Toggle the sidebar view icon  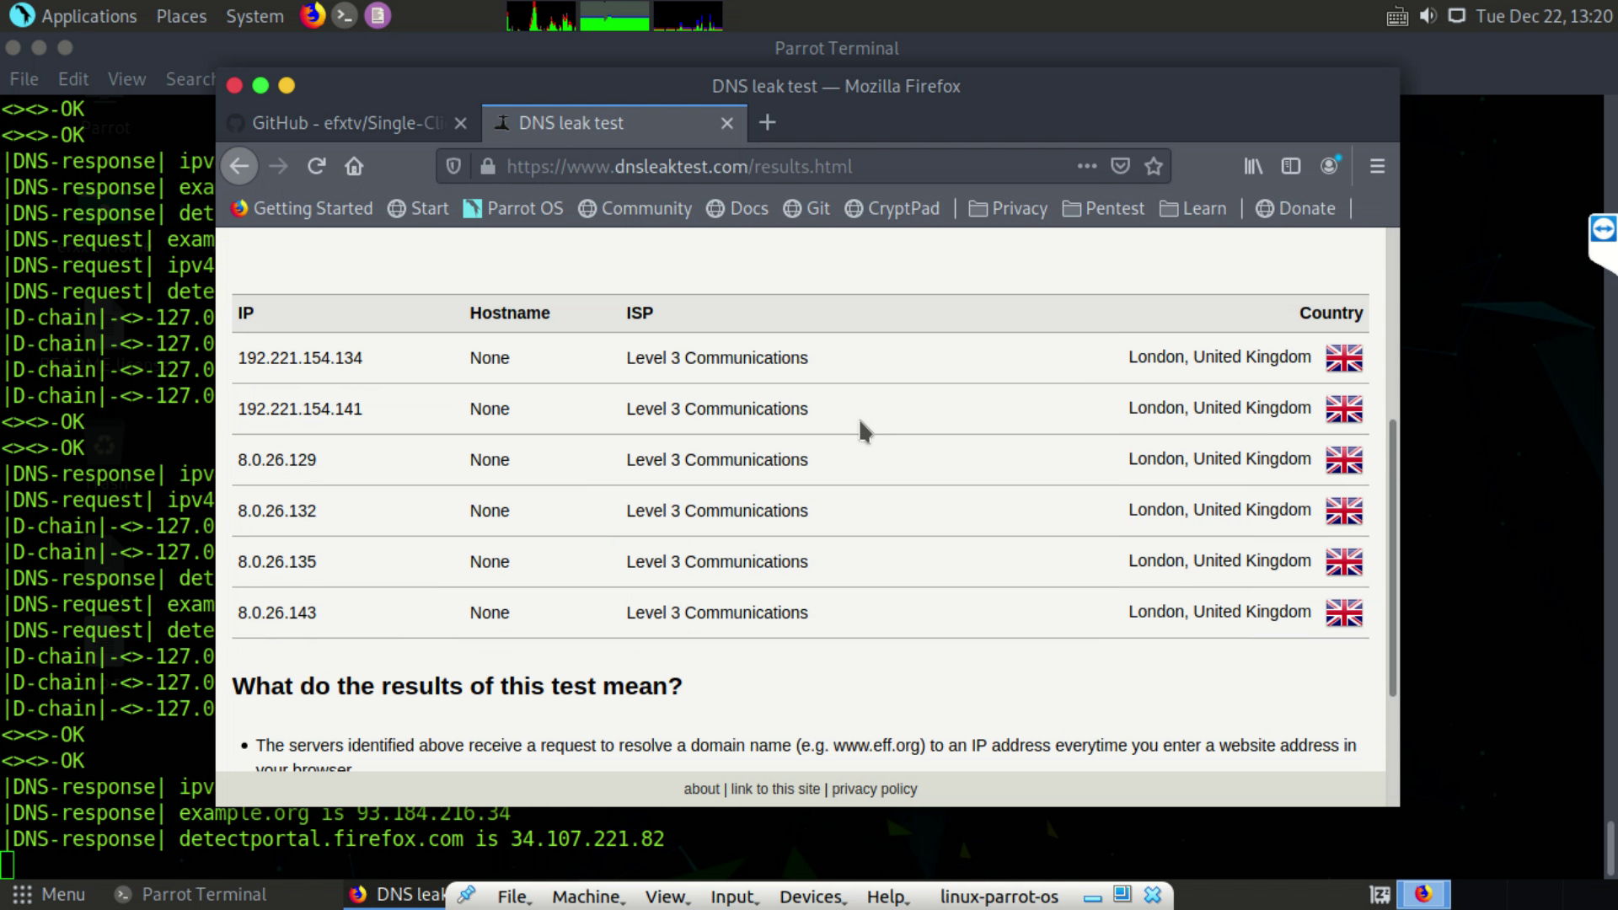1291,166
